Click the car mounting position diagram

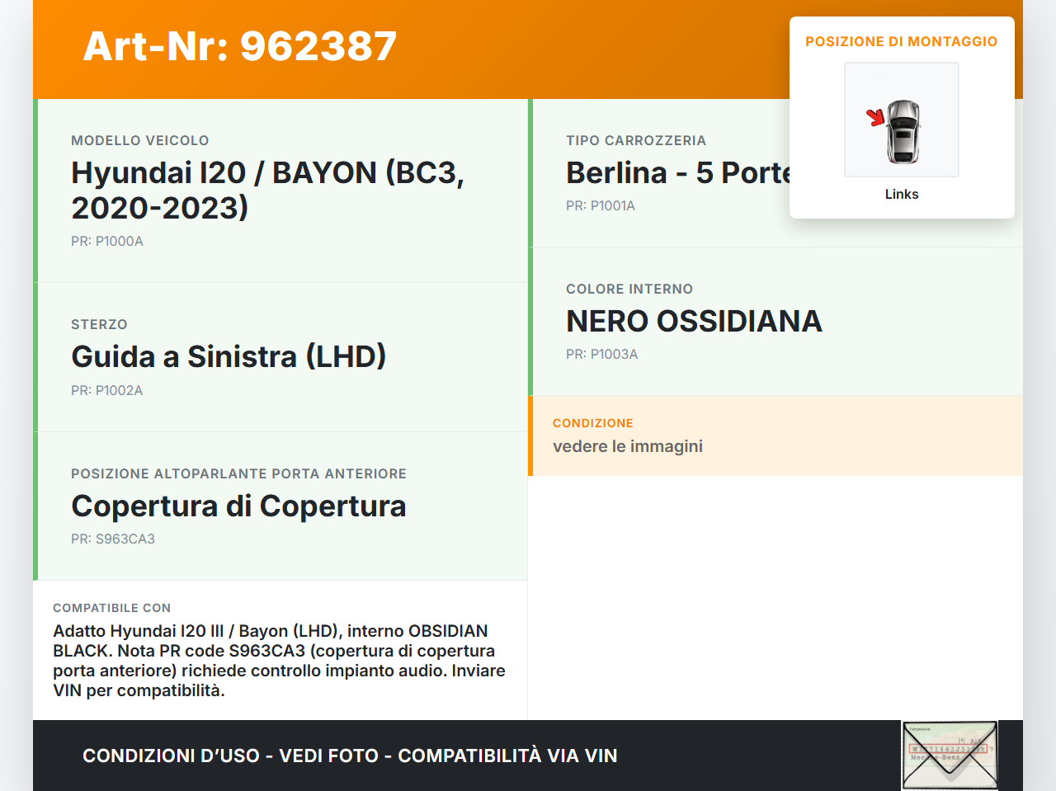902,120
